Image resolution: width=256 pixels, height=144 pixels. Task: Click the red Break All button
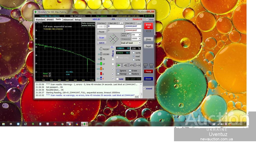pyautogui.click(x=148, y=26)
